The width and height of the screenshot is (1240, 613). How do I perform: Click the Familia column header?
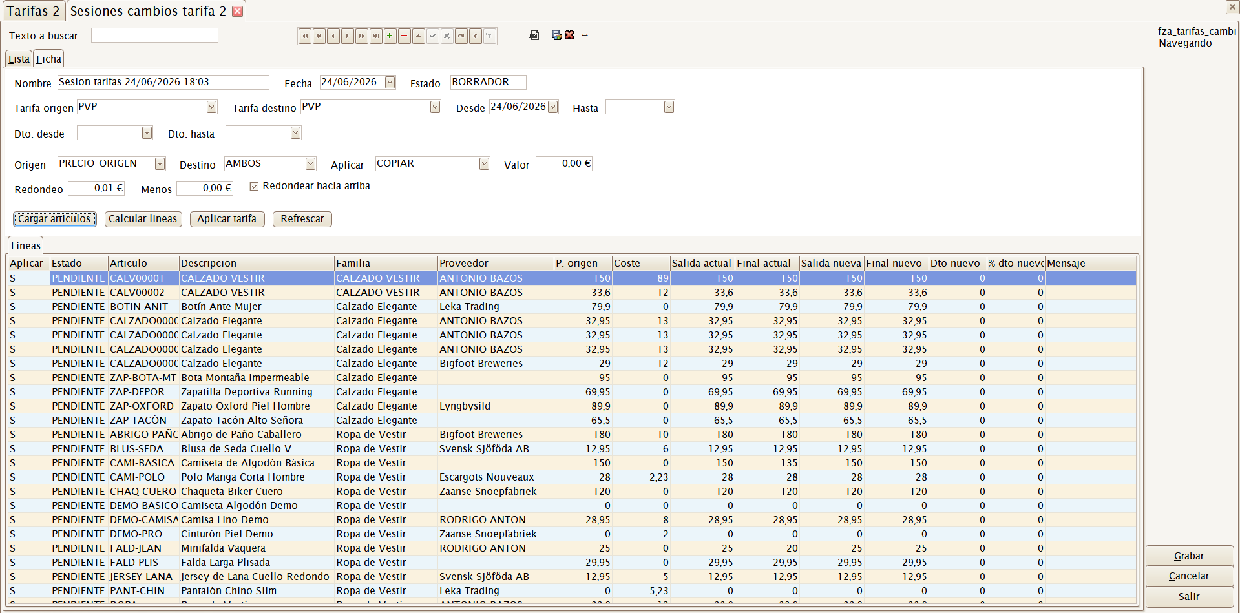click(386, 264)
